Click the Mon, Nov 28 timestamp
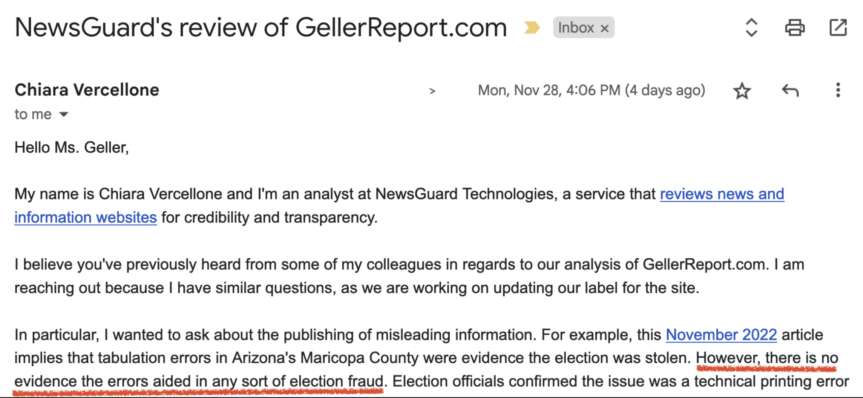 point(591,90)
